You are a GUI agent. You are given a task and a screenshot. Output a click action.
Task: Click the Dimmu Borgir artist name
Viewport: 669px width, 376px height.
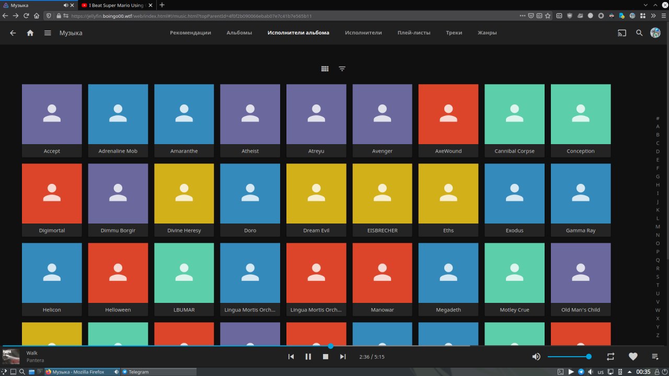(x=118, y=230)
